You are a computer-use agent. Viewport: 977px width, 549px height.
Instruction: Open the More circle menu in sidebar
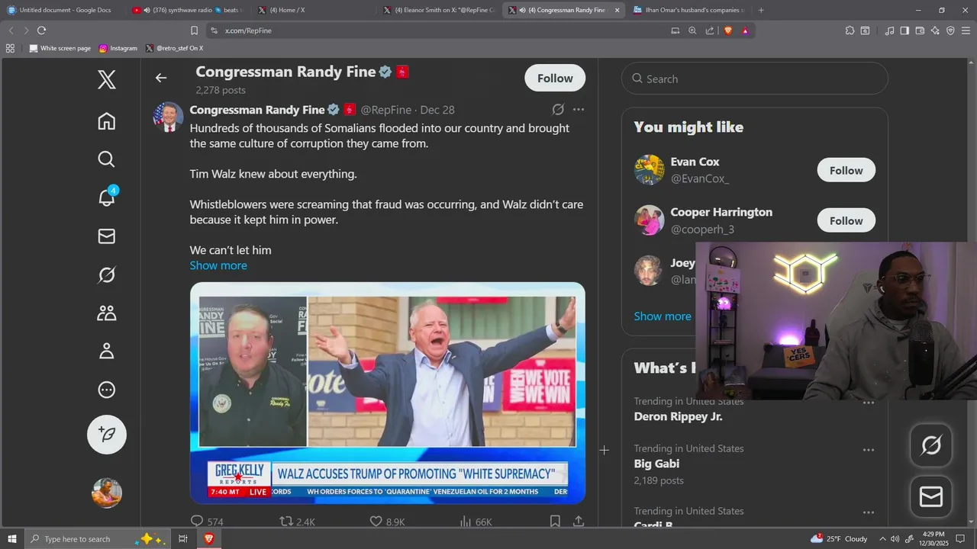click(107, 390)
